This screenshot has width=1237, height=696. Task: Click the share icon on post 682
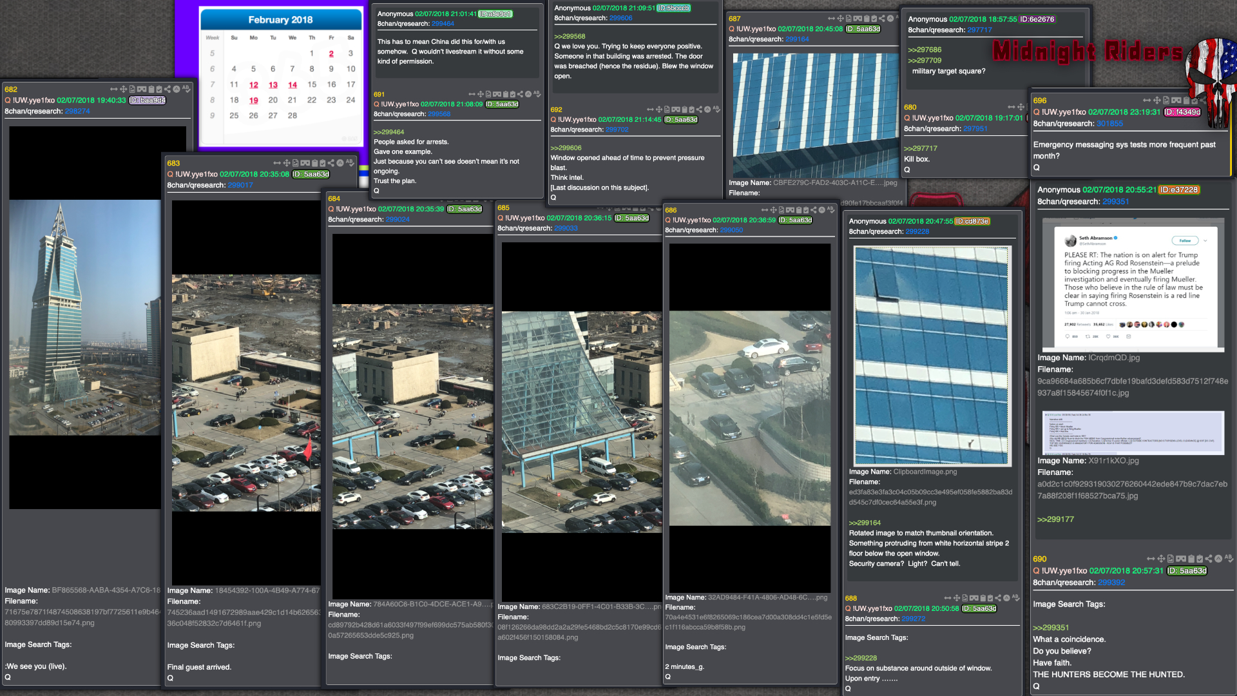[x=168, y=89]
